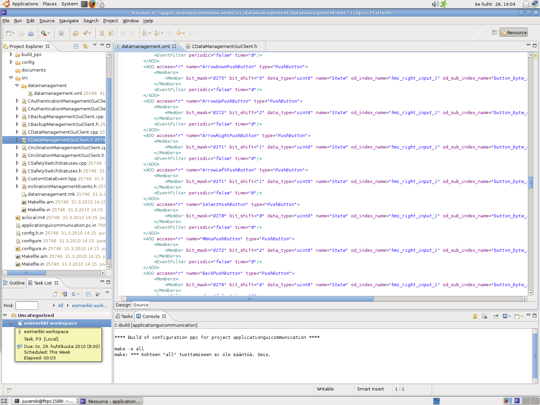Click the Find input field in Task List
The image size is (540, 405).
coord(27,305)
